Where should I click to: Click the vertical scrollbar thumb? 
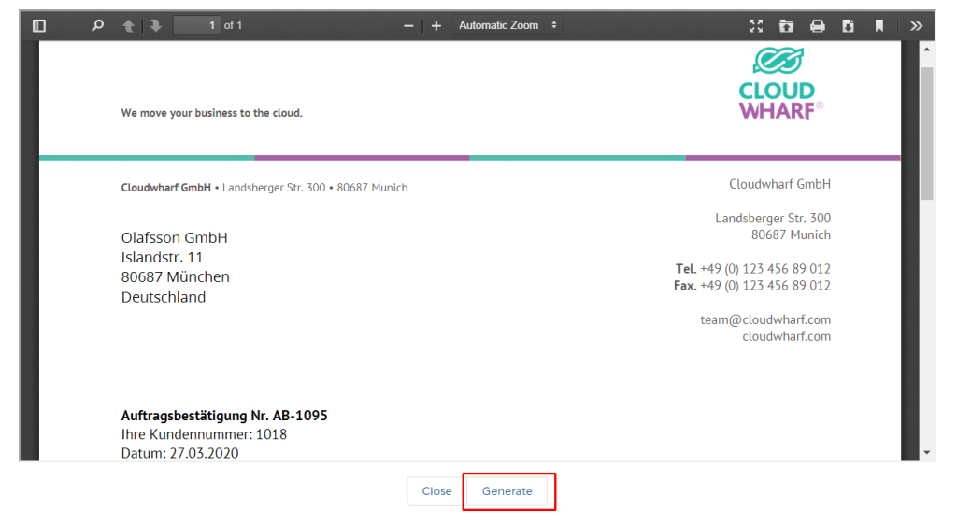click(927, 131)
